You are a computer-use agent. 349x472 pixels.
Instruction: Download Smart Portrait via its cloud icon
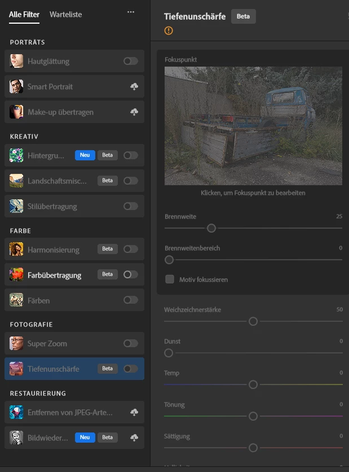[134, 87]
